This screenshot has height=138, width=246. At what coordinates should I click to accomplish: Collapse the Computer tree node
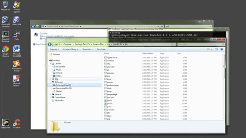[x=51, y=82]
